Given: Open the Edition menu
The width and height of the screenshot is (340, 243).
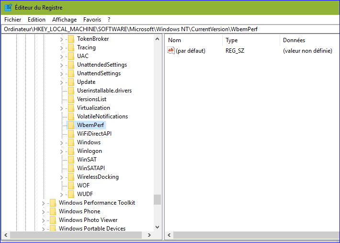Looking at the screenshot, I should (x=36, y=20).
